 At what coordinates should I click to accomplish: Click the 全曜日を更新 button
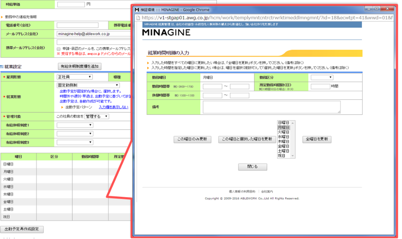tap(317, 139)
